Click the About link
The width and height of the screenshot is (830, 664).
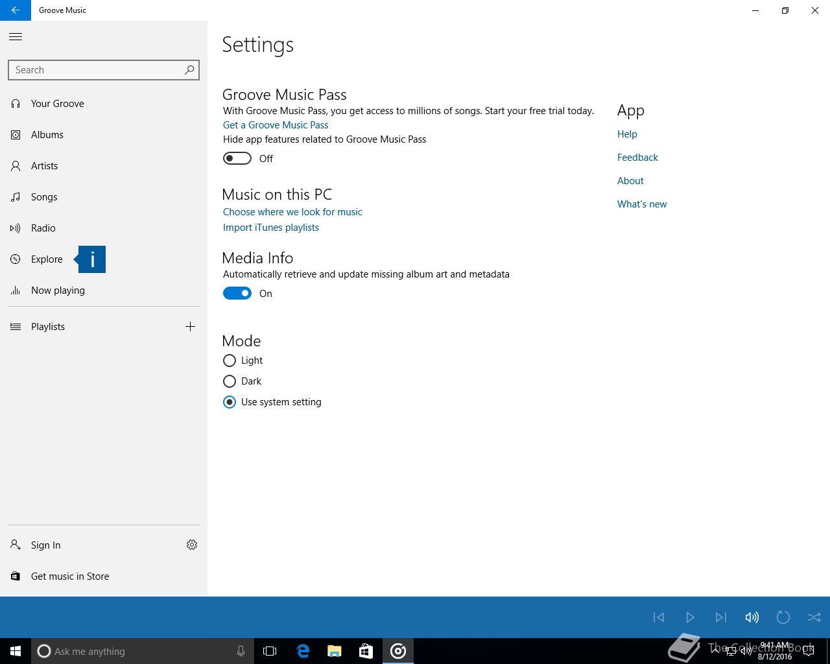(x=630, y=181)
